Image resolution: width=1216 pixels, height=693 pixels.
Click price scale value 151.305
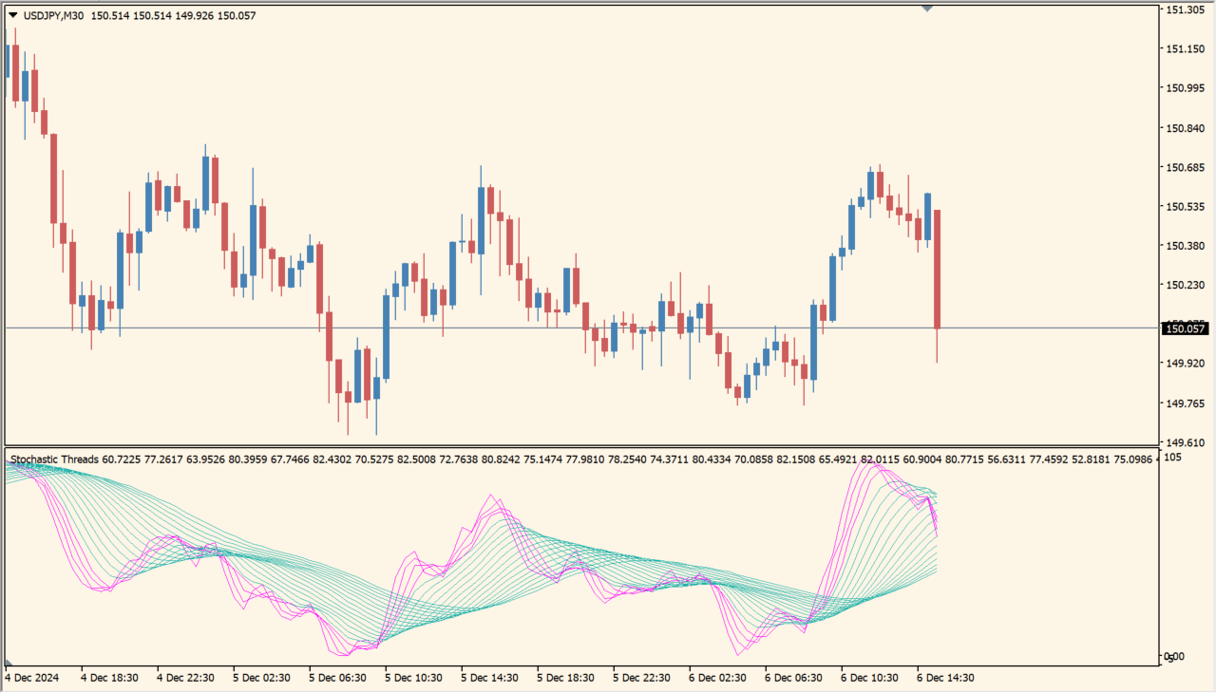(x=1184, y=9)
